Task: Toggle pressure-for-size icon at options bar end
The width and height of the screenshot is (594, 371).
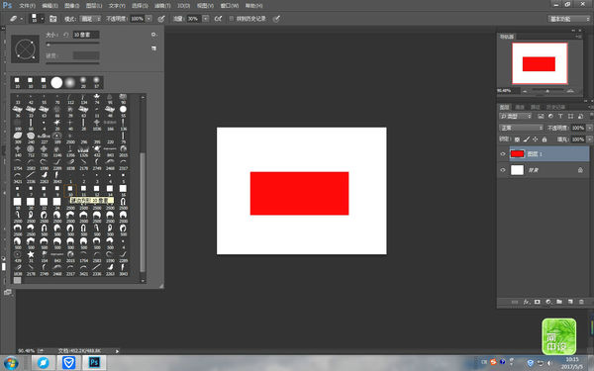Action: point(277,19)
